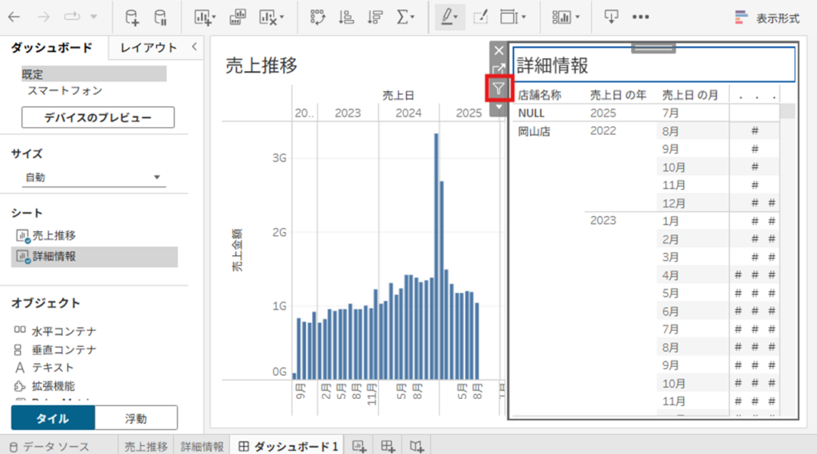Viewport: 817px width, 454px height.
Task: Open the データ ソース tab
Action: pos(50,447)
